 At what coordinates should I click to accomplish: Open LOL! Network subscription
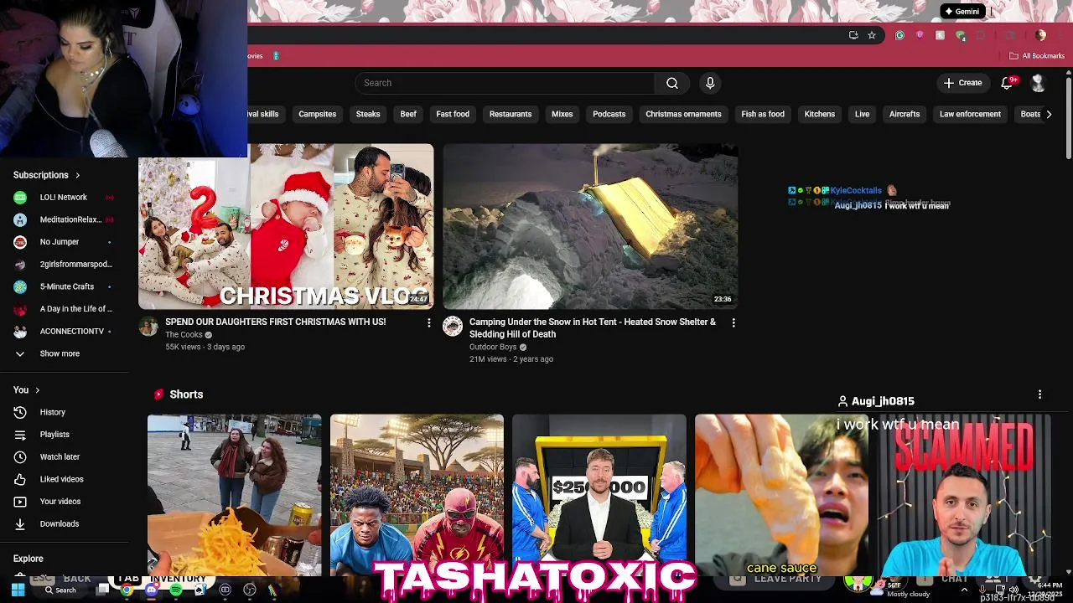click(64, 198)
